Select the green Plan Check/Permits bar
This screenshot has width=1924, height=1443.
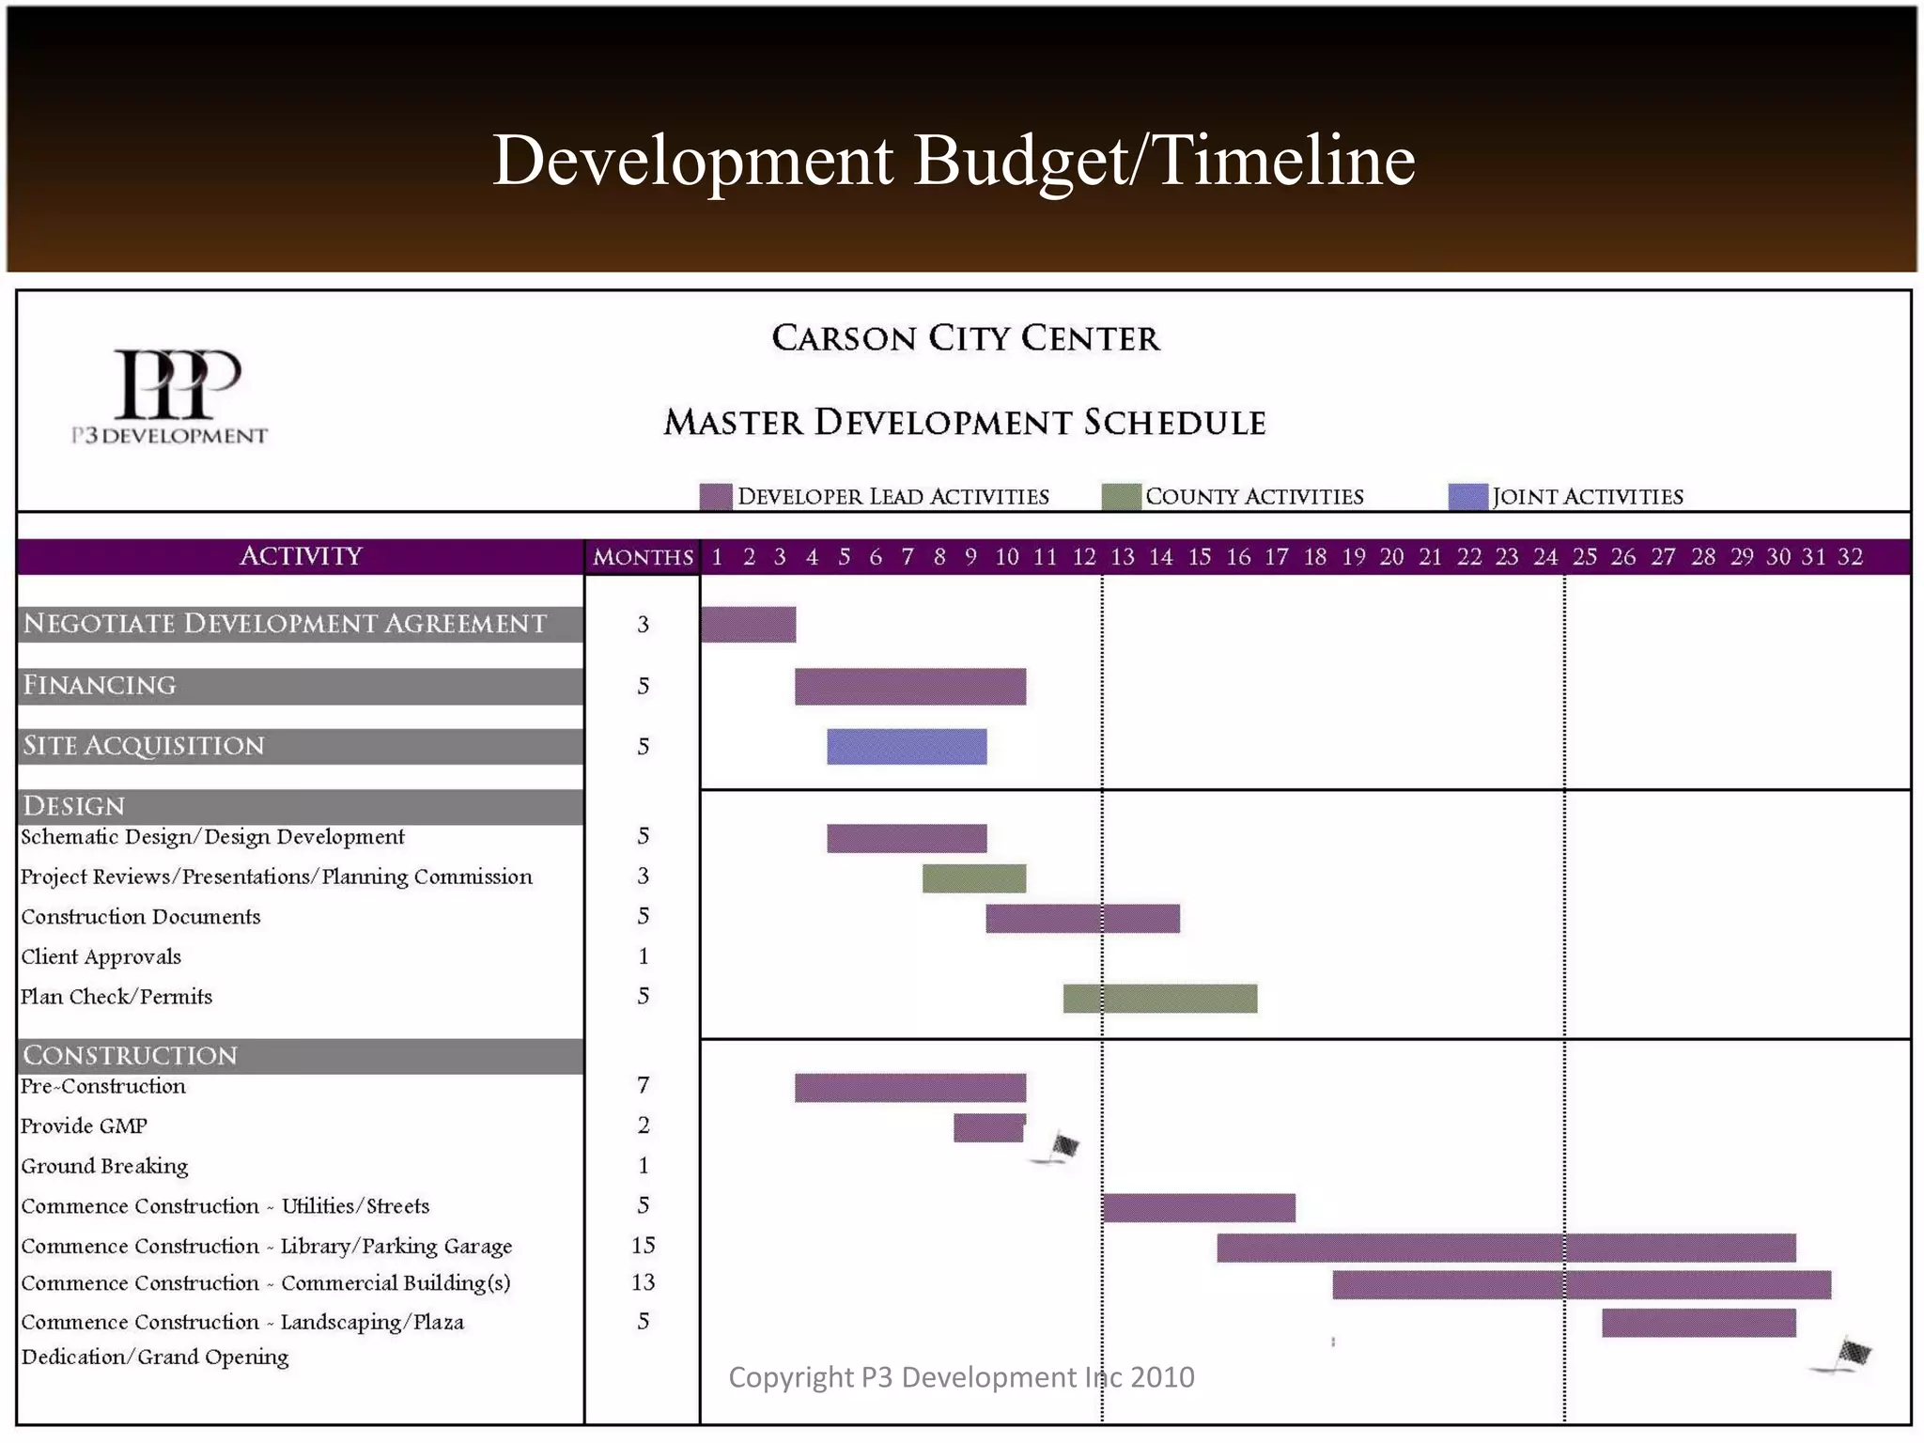[x=1160, y=999]
